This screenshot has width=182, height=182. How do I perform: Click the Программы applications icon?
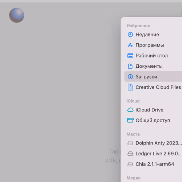click(x=130, y=45)
